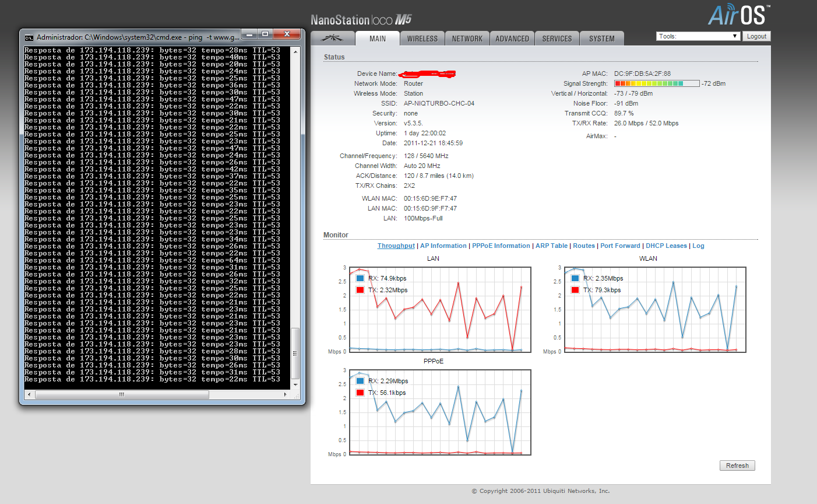The height and width of the screenshot is (504, 817).
Task: Click the cmd vertical scrollbar up arrow
Action: 295,51
